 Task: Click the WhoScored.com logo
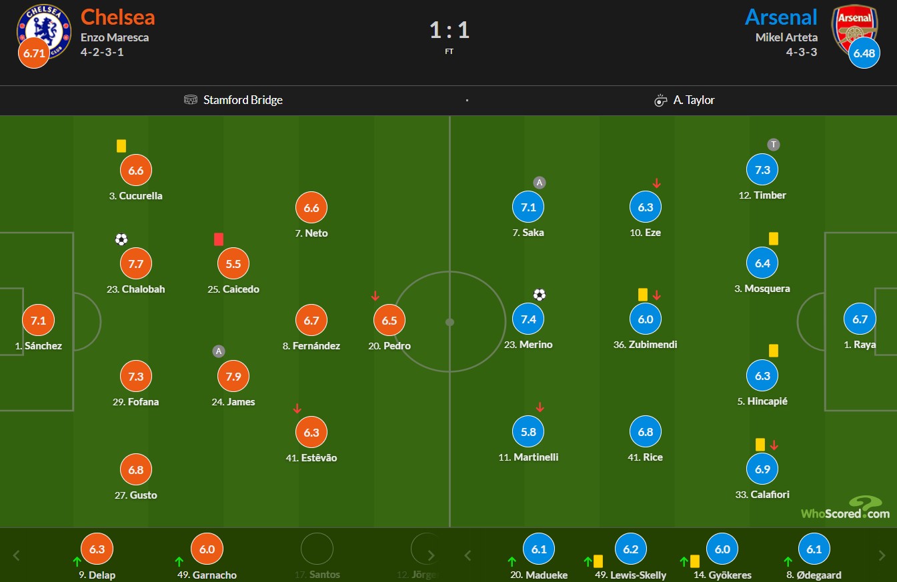click(x=845, y=507)
